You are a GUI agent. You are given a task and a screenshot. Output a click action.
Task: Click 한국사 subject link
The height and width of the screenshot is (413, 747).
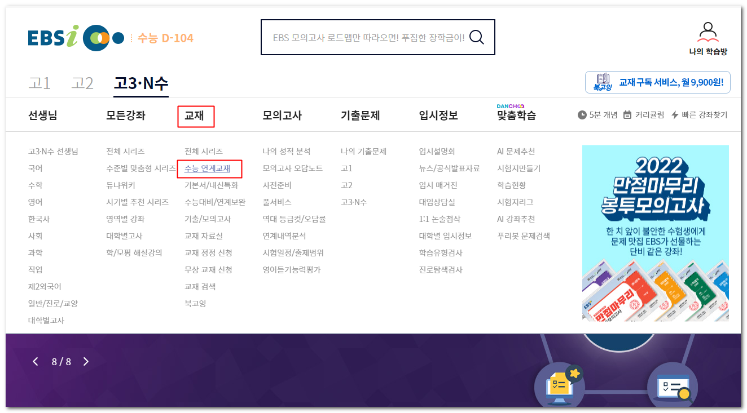coord(39,219)
